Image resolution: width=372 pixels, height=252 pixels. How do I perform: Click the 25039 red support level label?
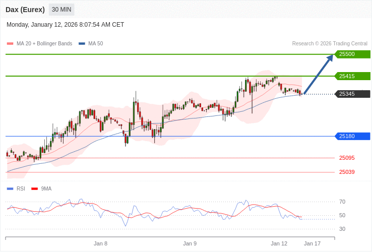click(x=347, y=172)
